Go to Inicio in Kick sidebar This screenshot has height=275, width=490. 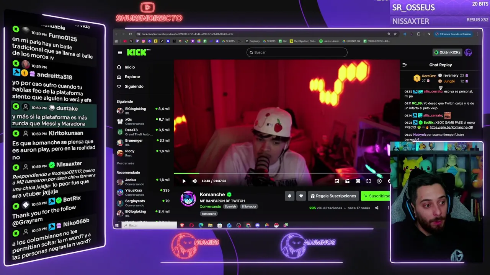[126, 67]
